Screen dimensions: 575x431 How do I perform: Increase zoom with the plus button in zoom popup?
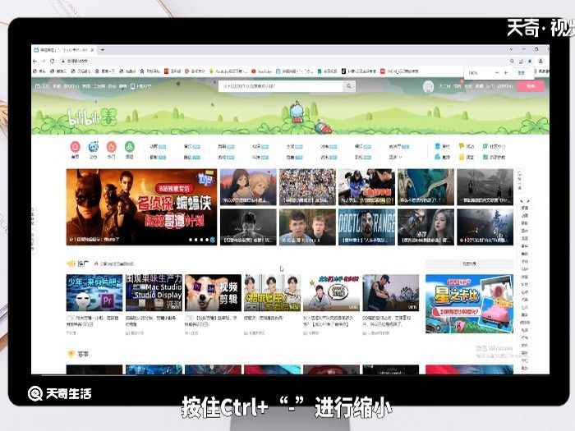click(x=506, y=73)
